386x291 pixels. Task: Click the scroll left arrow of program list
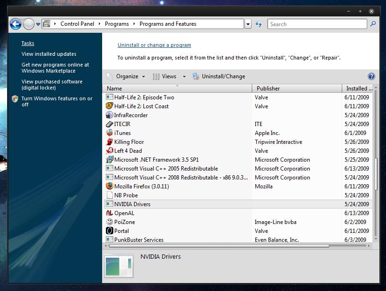coord(106,246)
